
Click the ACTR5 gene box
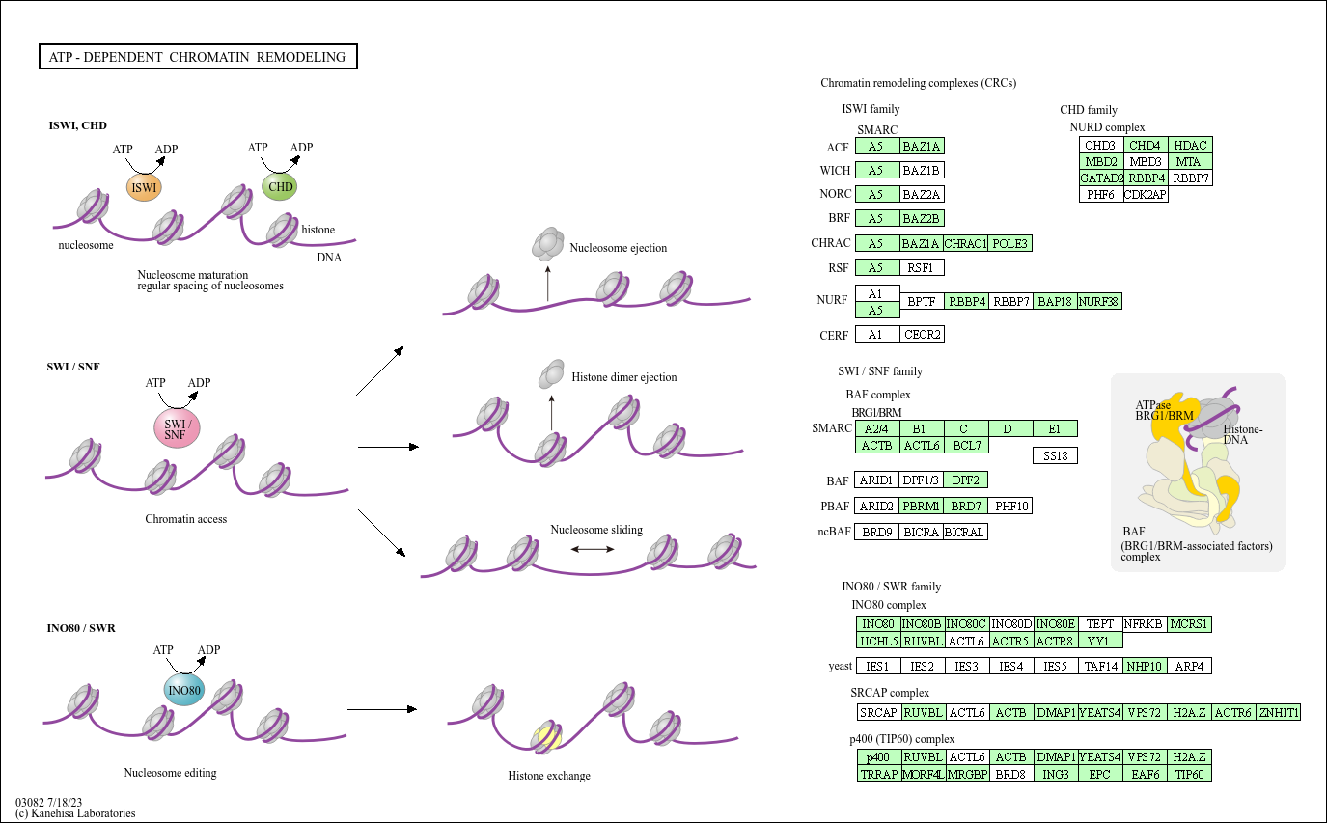[x=1010, y=641]
